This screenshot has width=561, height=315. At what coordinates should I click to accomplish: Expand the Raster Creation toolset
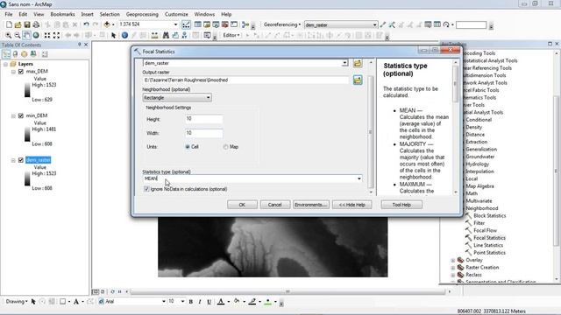pos(453,268)
